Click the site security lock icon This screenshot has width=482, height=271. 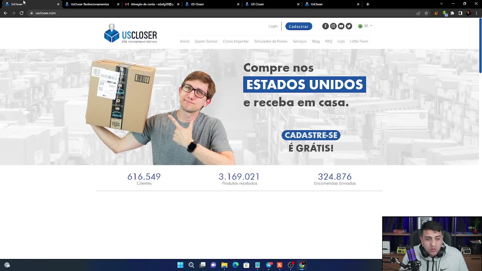(x=32, y=13)
